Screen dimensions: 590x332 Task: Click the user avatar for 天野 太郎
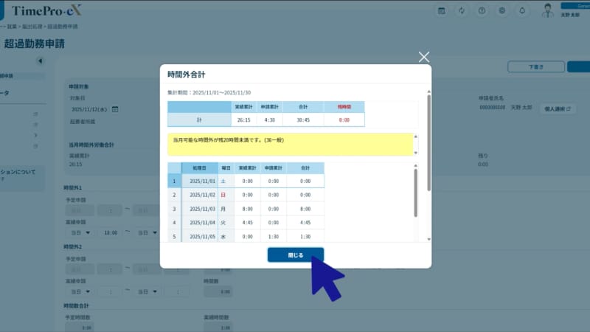pos(547,10)
